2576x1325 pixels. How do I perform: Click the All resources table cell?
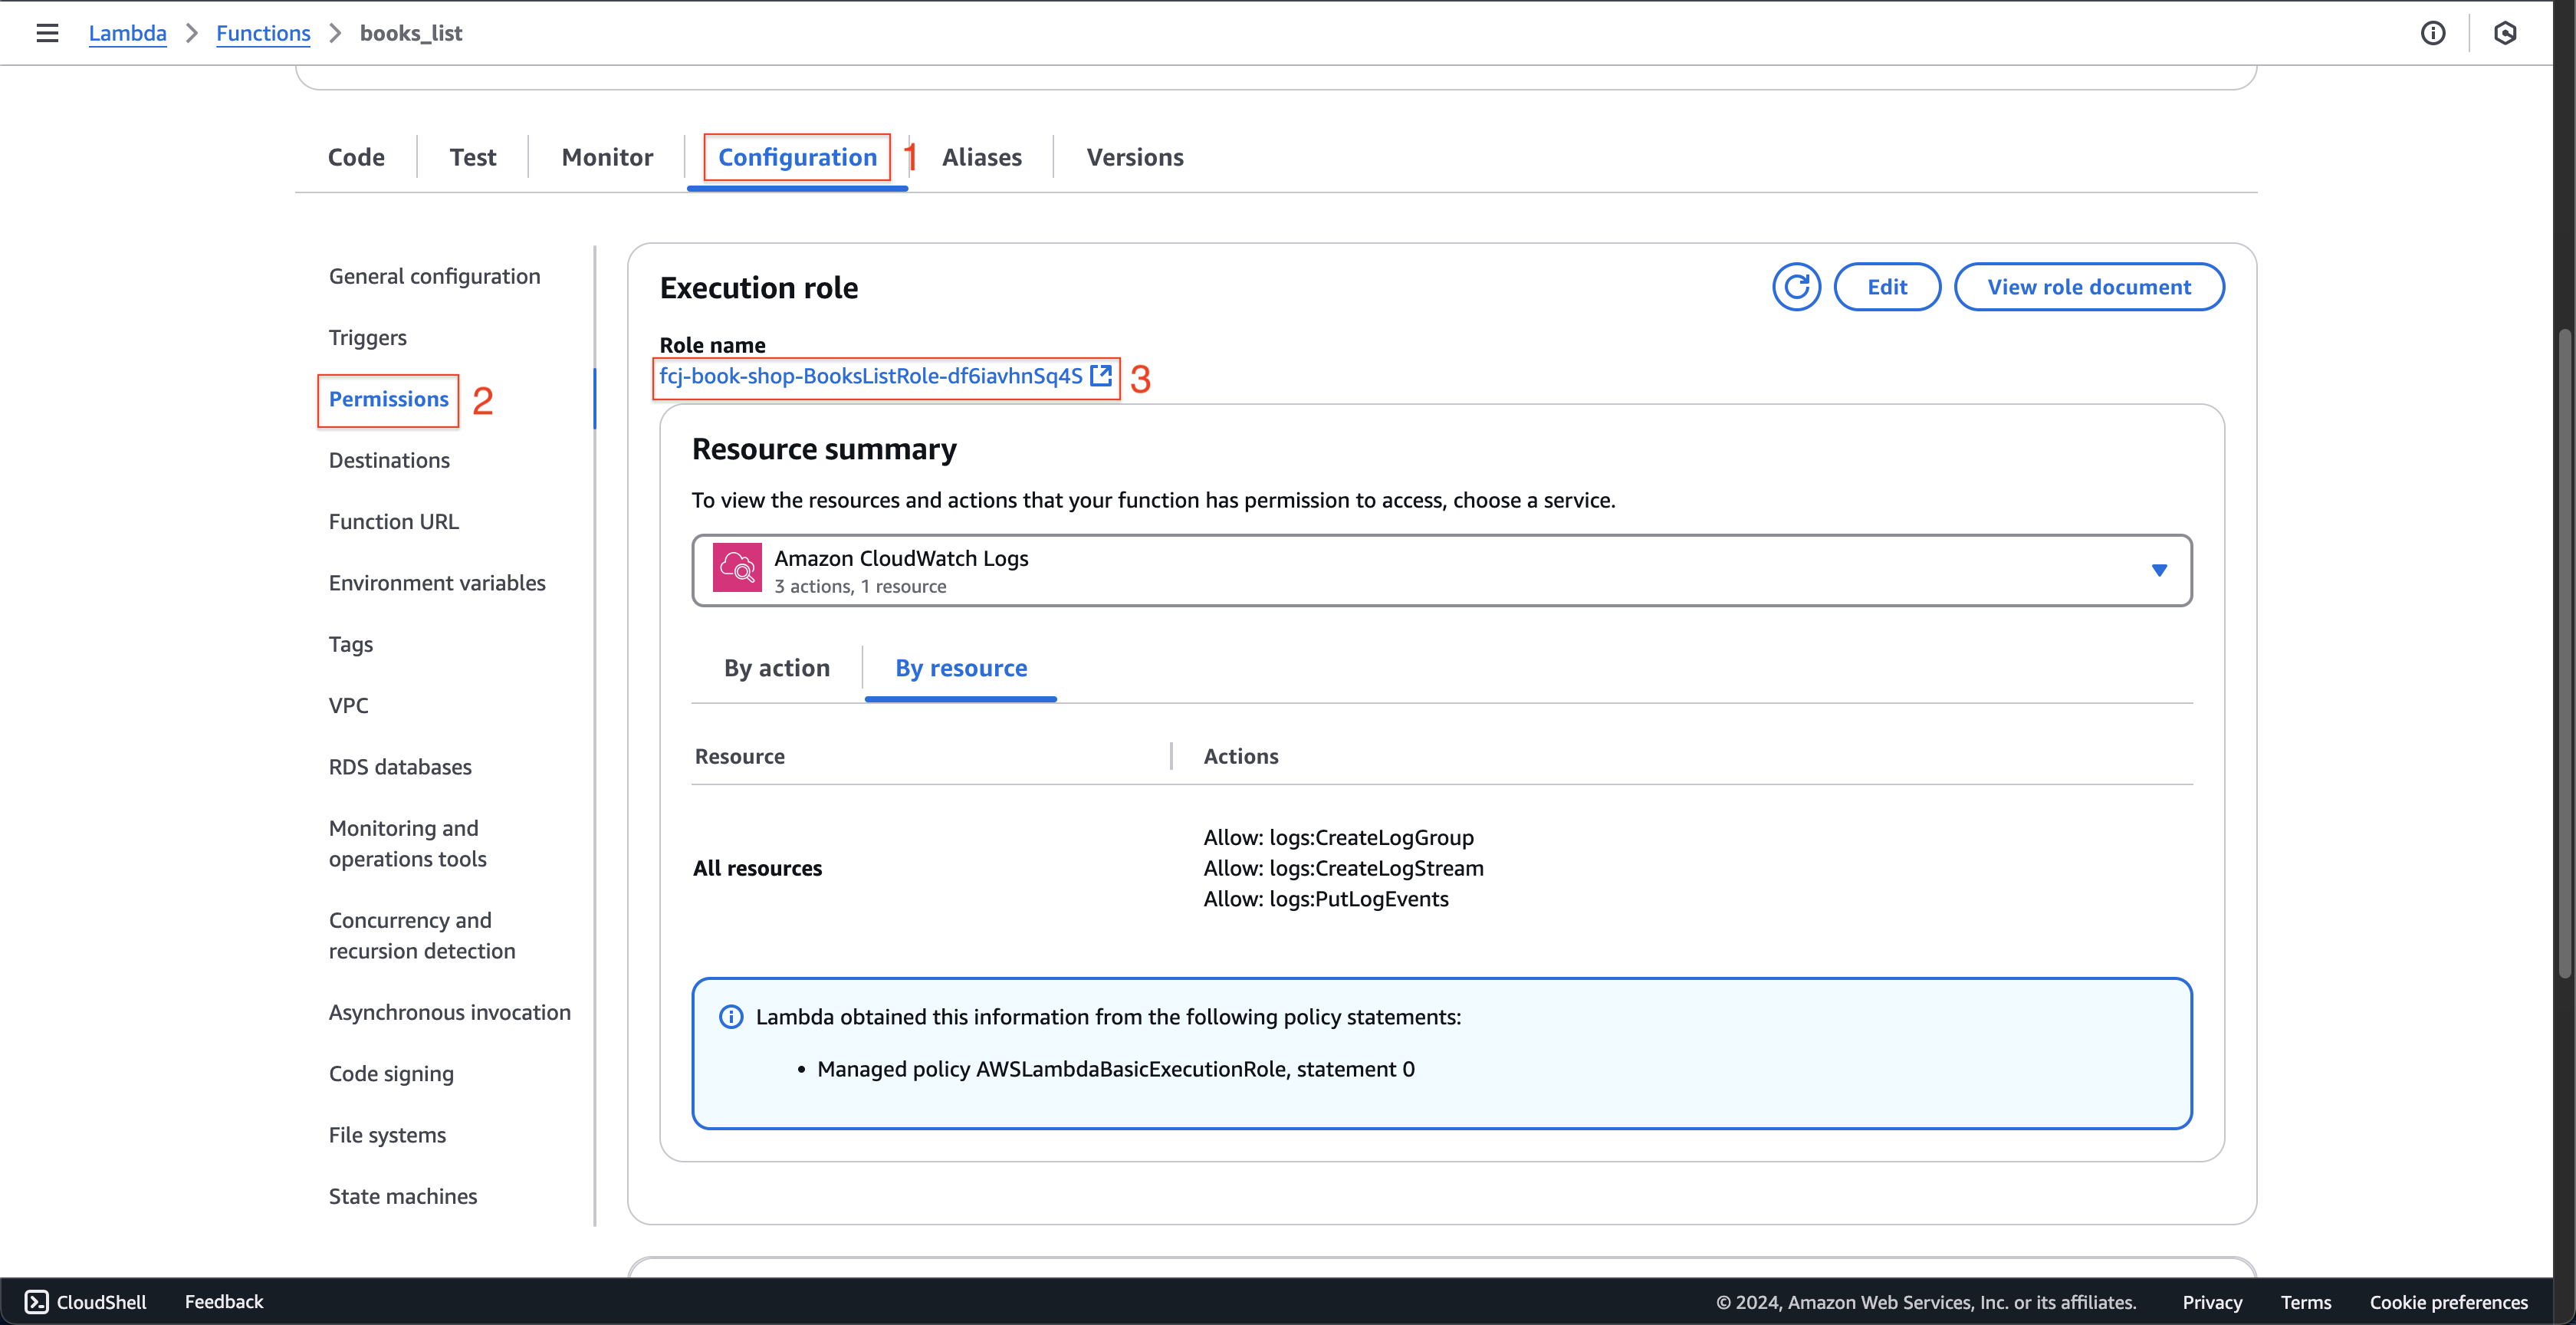pos(758,868)
